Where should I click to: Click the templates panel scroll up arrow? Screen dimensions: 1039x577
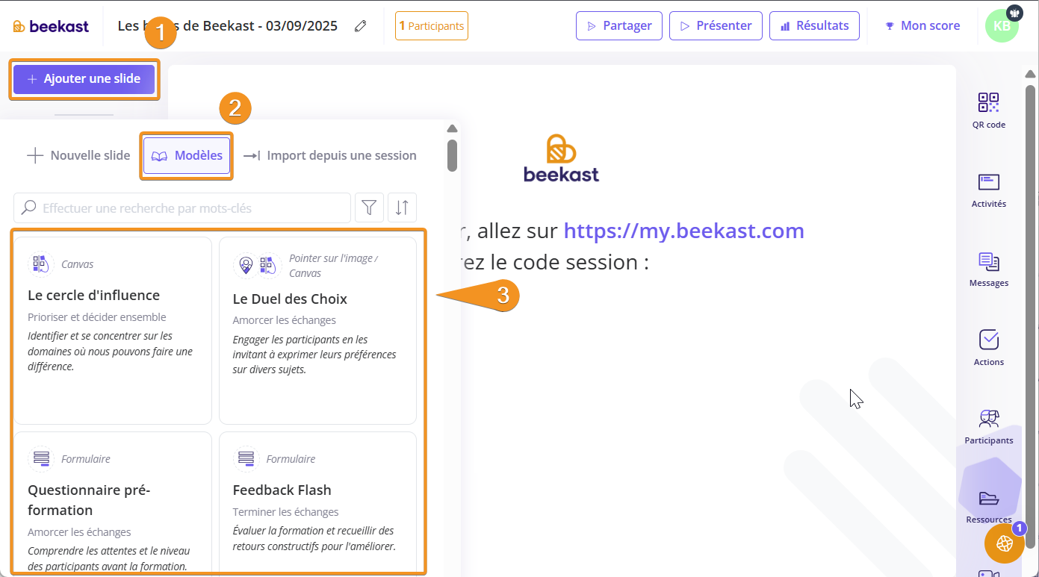click(x=452, y=128)
